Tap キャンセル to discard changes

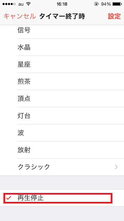pos(19,16)
